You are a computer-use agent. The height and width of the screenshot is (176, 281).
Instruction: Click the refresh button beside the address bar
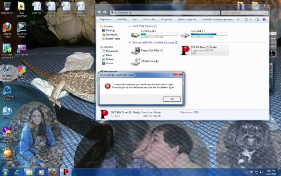click(218, 13)
